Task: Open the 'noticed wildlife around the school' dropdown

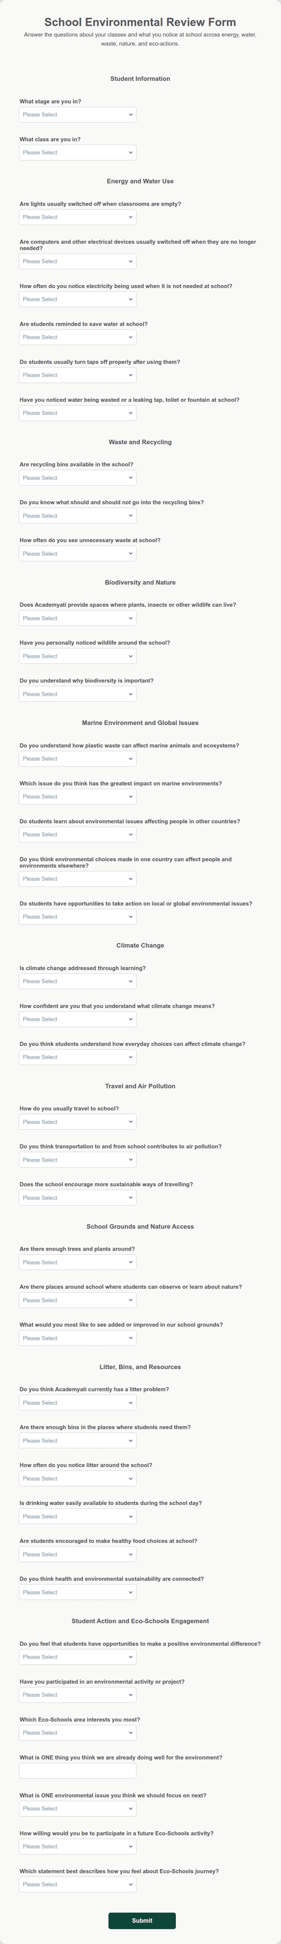Action: click(x=78, y=657)
